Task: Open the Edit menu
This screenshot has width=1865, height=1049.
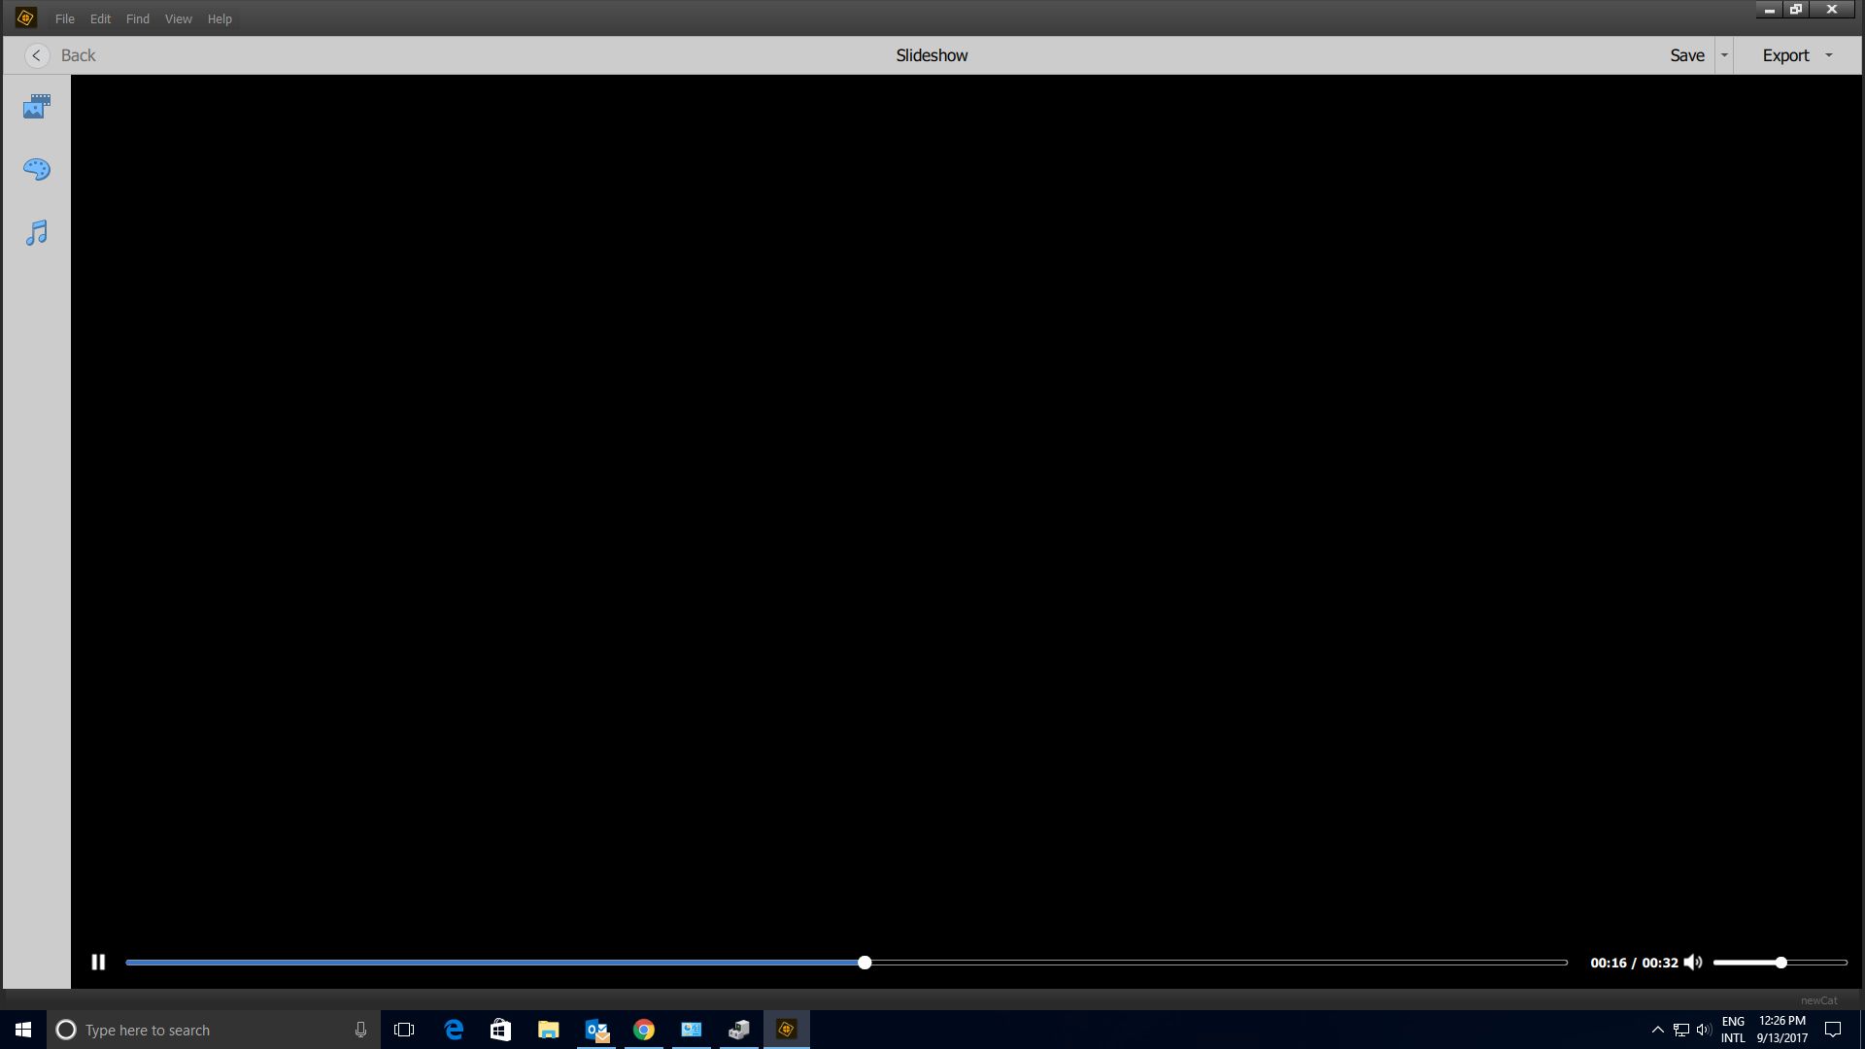Action: 99,17
